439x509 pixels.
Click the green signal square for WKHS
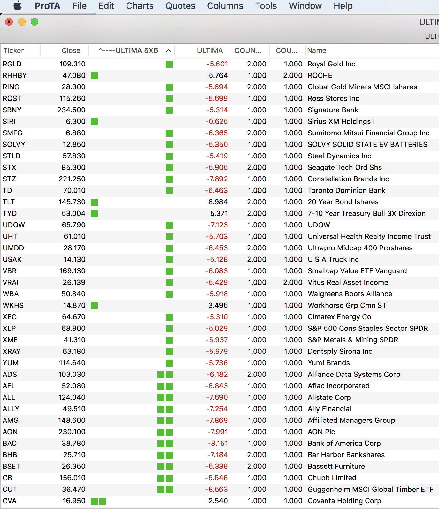click(94, 306)
